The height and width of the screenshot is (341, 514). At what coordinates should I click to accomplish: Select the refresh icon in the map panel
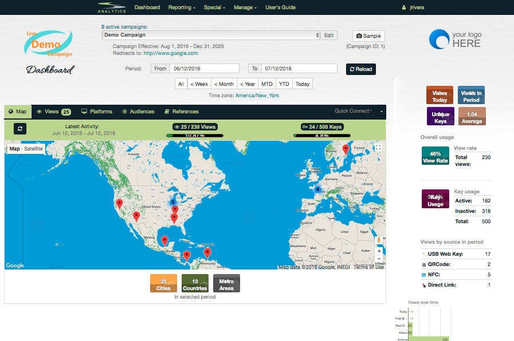[20, 129]
